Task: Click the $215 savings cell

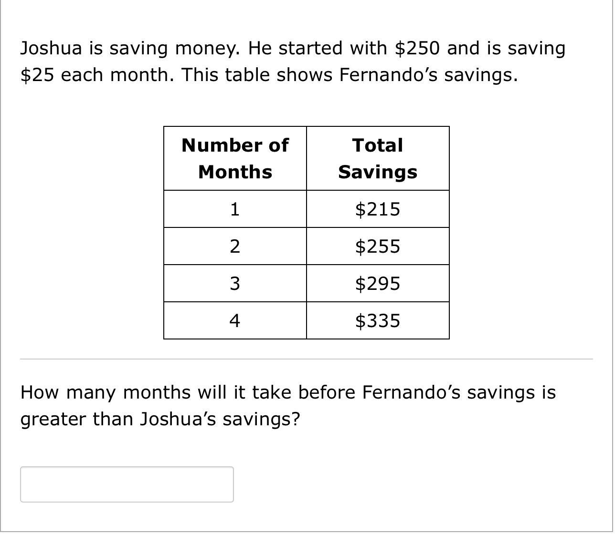Action: pyautogui.click(x=377, y=209)
